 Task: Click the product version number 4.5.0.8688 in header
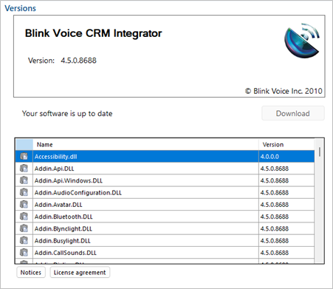pos(78,61)
